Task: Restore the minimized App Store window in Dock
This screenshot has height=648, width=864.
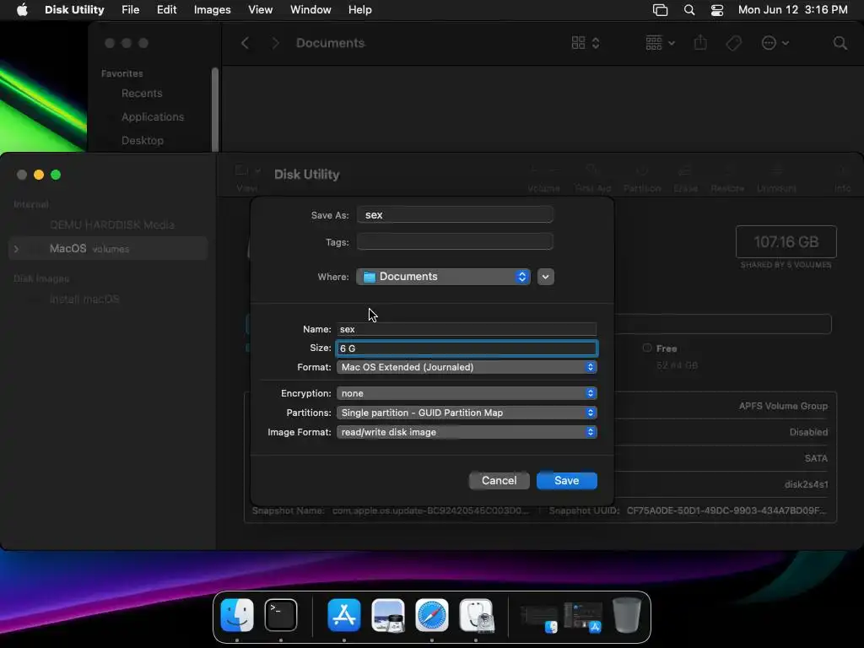Action: tap(582, 617)
